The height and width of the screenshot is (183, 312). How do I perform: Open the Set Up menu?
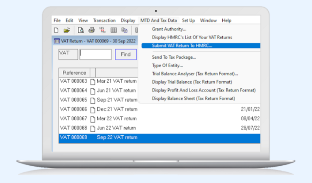coord(188,20)
